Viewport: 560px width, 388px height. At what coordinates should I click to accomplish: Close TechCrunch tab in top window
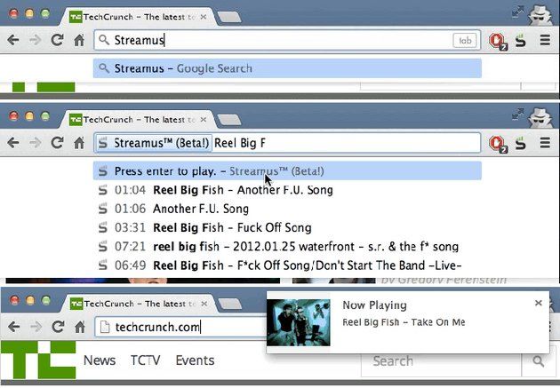204,17
